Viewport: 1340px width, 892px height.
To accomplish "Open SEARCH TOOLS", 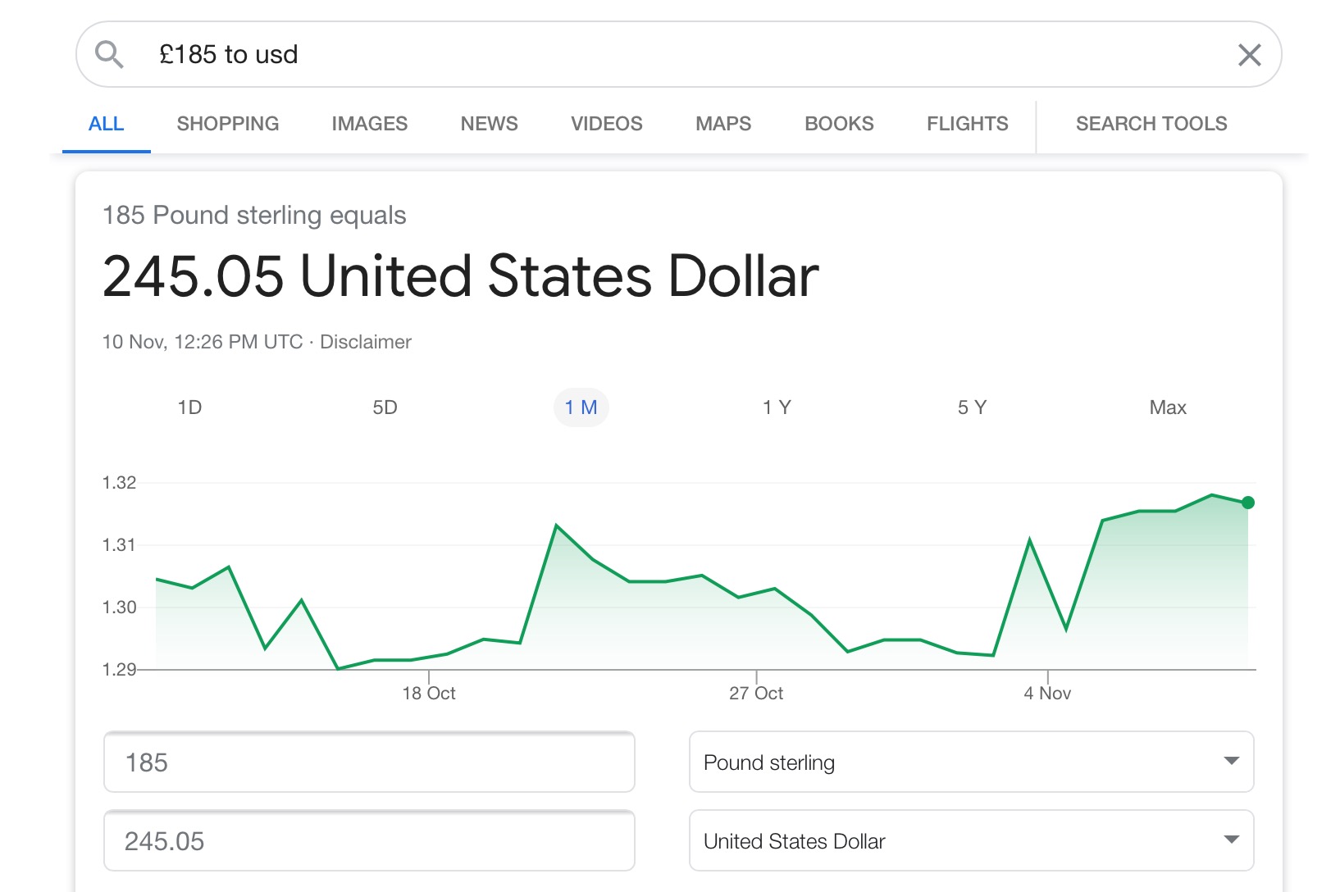I will point(1151,124).
